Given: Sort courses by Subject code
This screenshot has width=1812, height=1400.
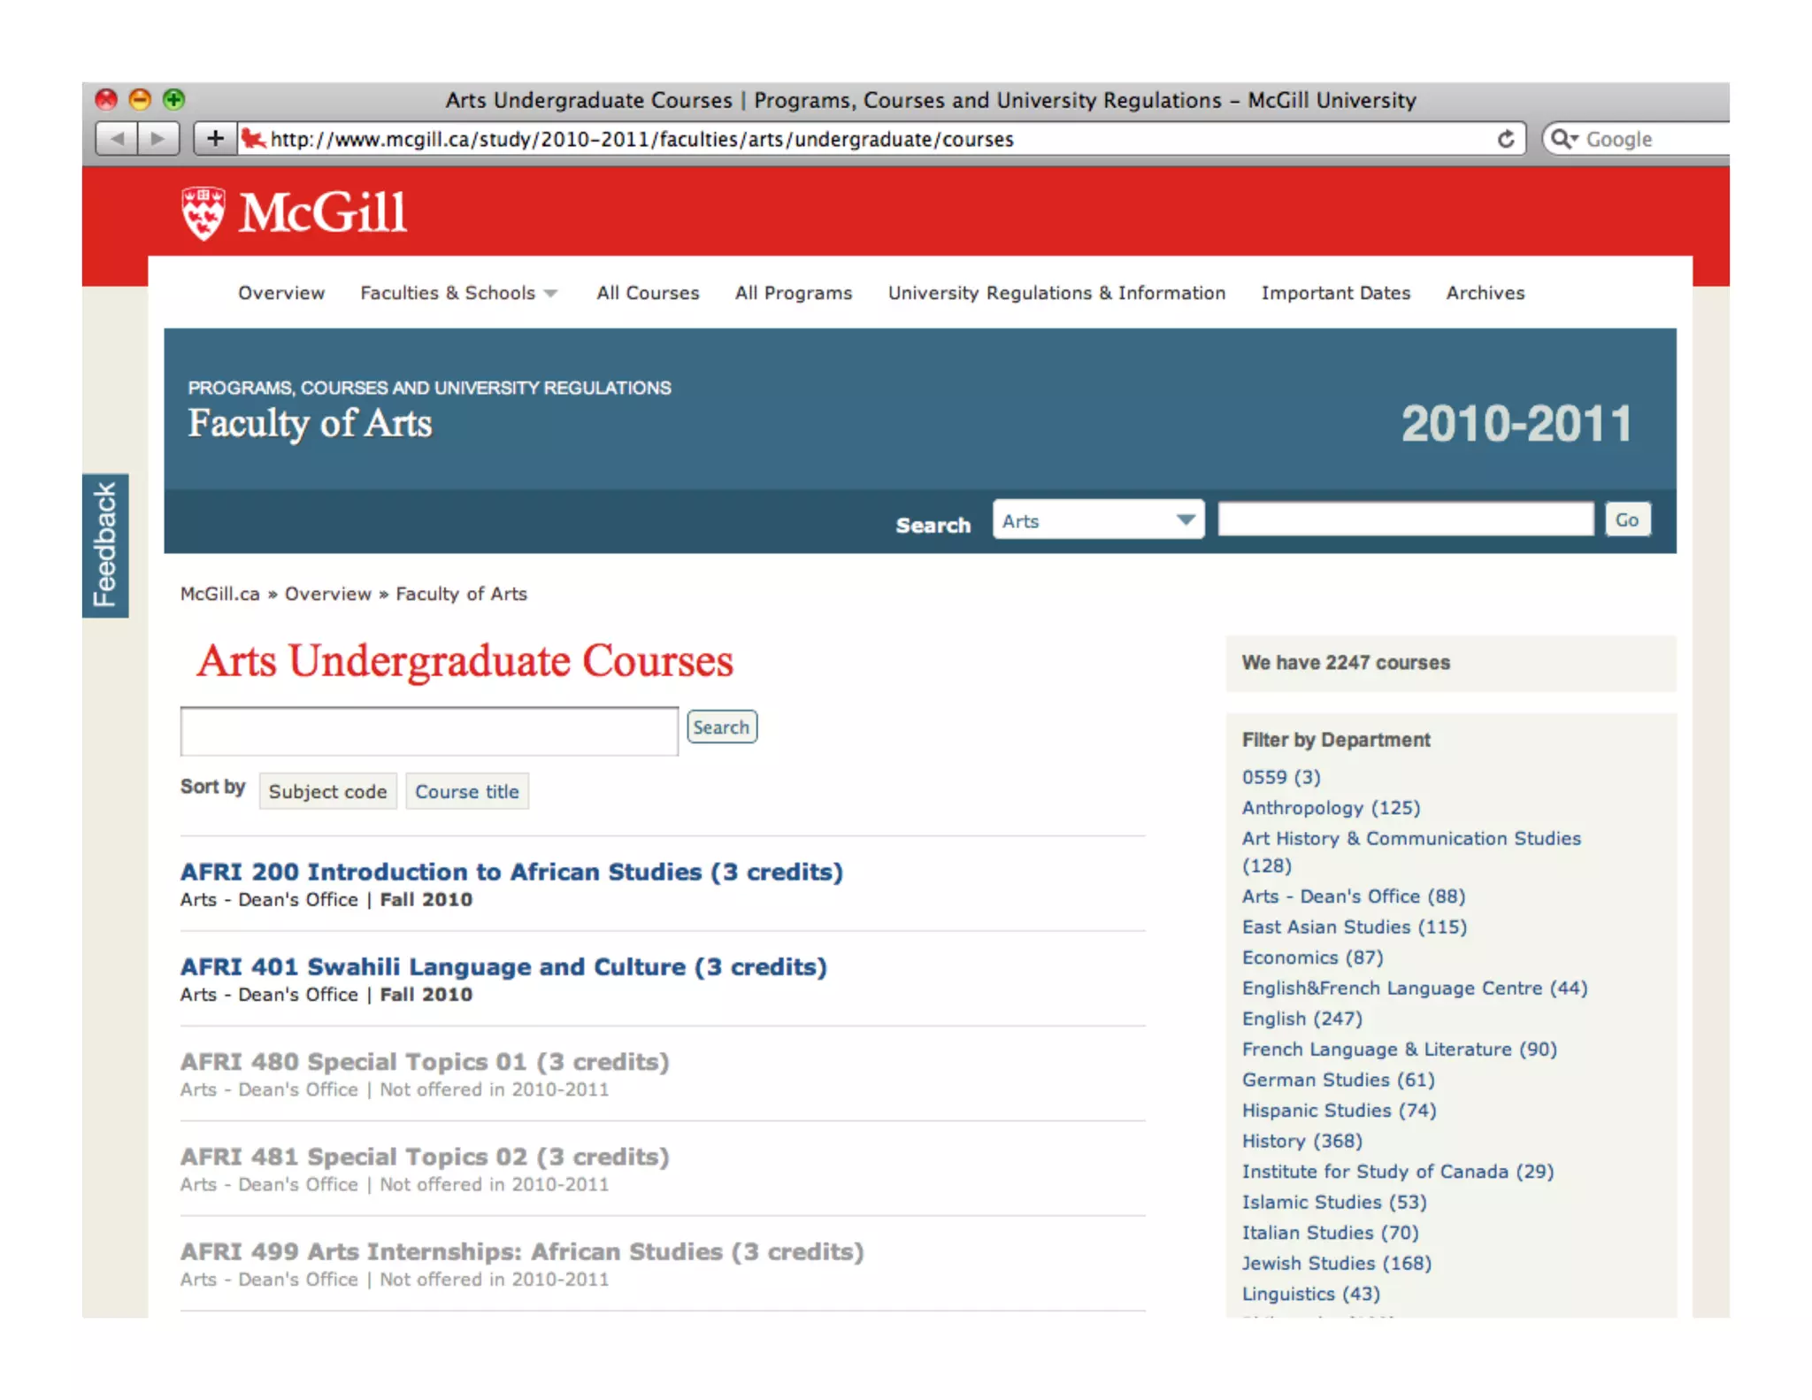Looking at the screenshot, I should (x=327, y=791).
